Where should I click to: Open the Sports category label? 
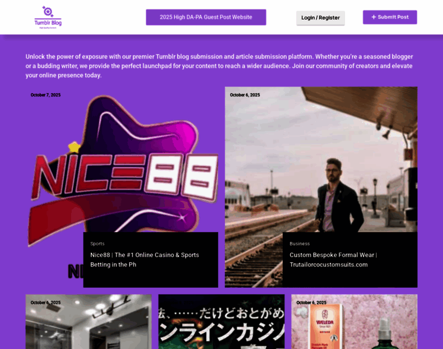pos(97,244)
